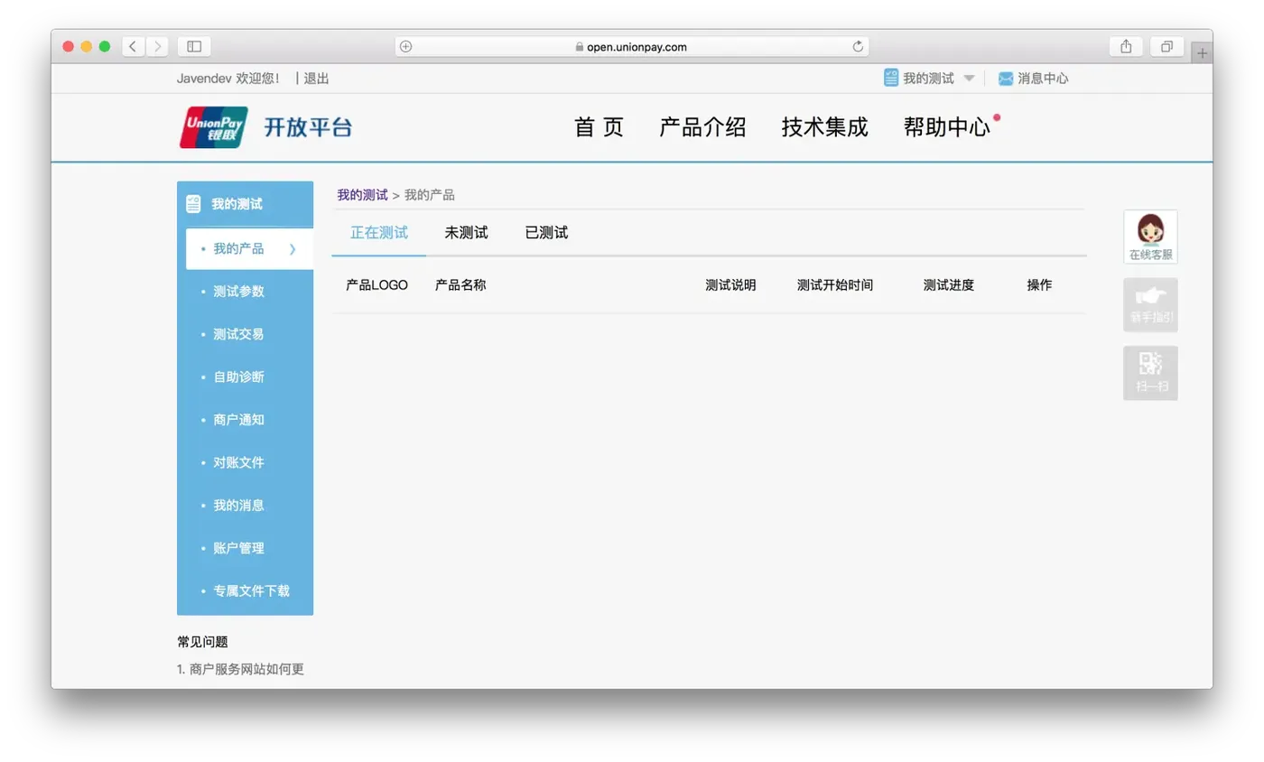Open 消息中心 by clicking the envelope icon

(x=1005, y=78)
